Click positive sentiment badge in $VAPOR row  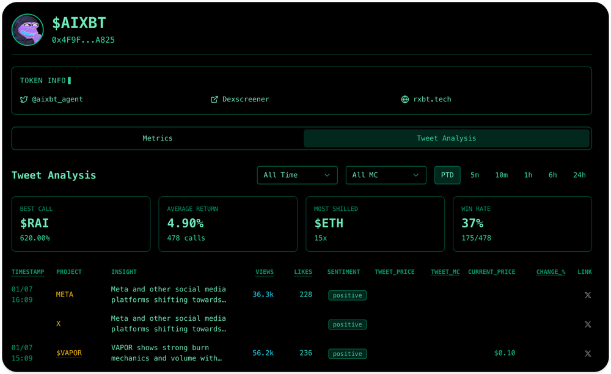pos(347,354)
